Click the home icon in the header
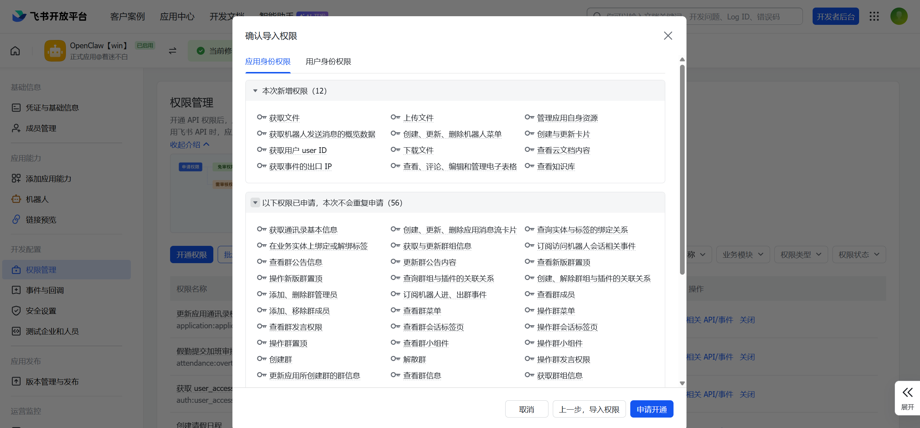The image size is (920, 428). pos(15,51)
